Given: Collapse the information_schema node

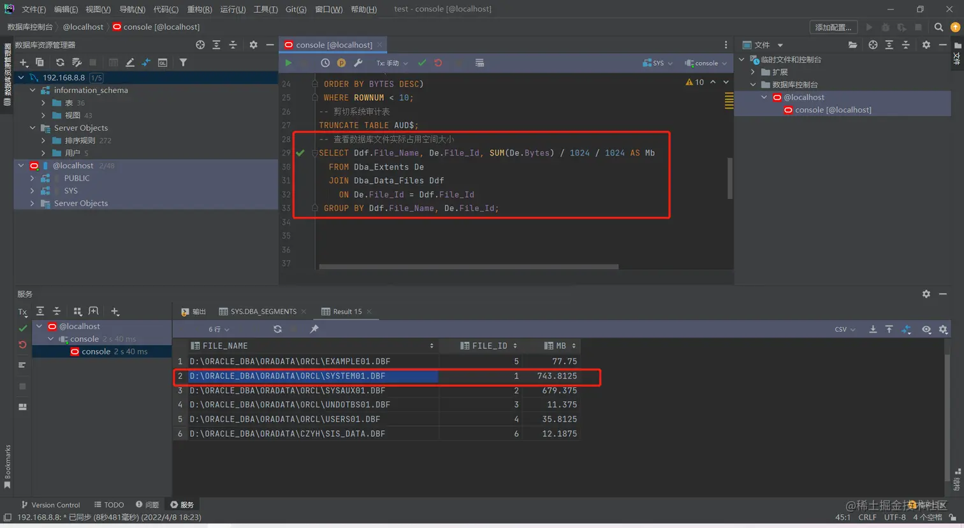Looking at the screenshot, I should pyautogui.click(x=33, y=90).
